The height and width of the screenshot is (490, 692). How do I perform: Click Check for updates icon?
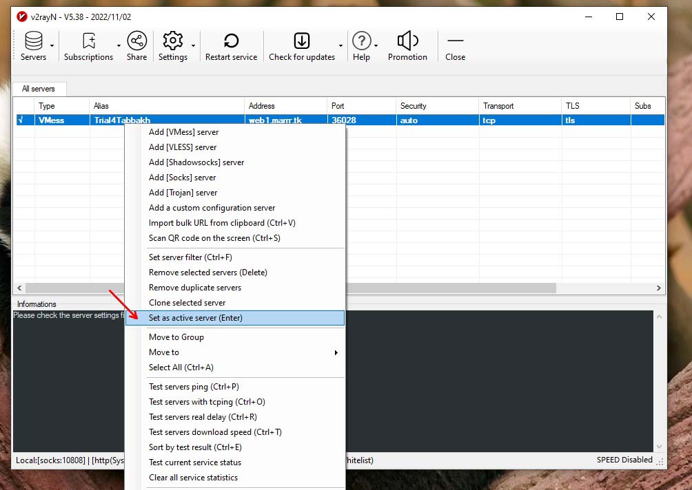[x=301, y=41]
